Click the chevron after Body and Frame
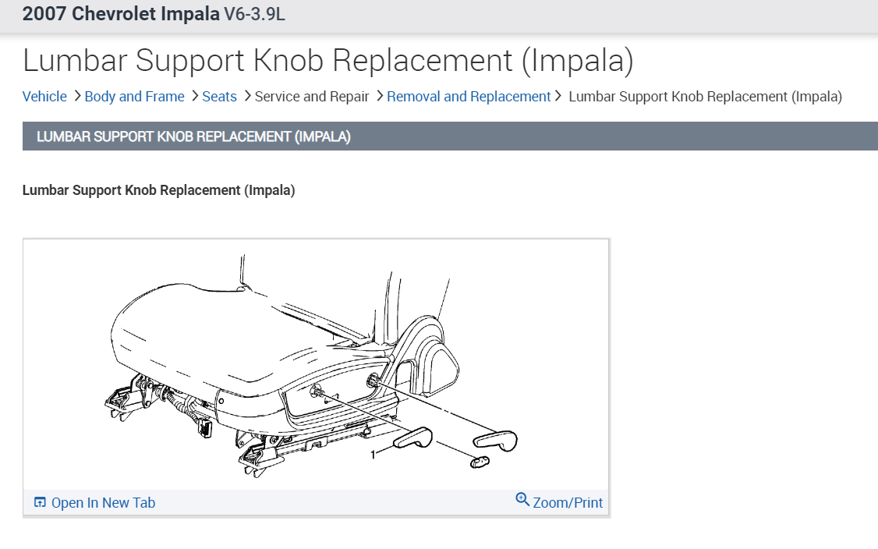Image resolution: width=878 pixels, height=549 pixels. (195, 96)
